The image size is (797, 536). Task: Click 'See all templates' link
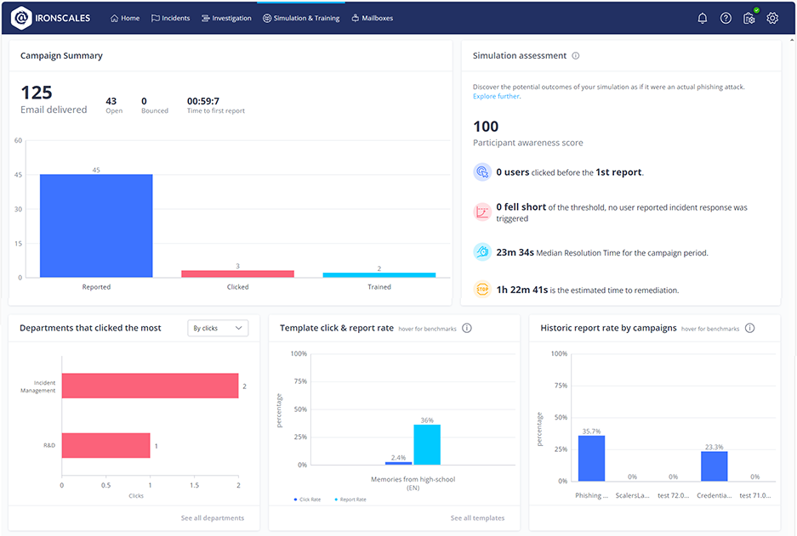479,517
